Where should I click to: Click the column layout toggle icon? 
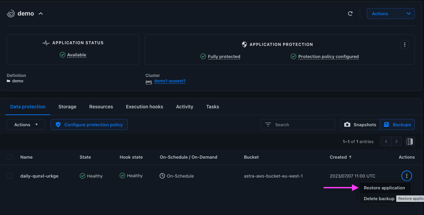410,141
